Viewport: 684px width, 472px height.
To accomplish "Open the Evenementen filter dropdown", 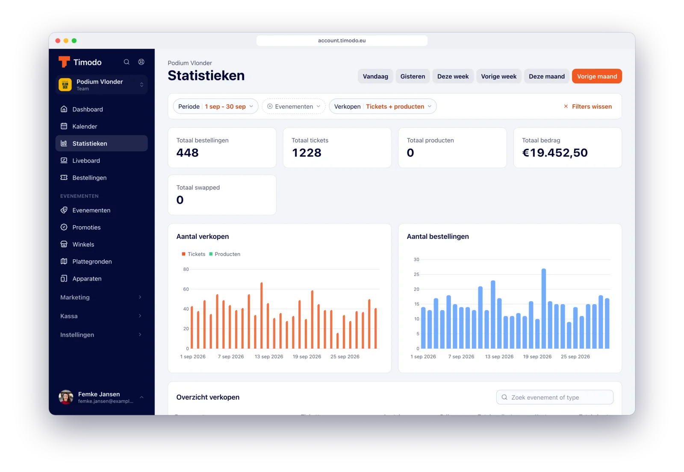I will (x=294, y=106).
